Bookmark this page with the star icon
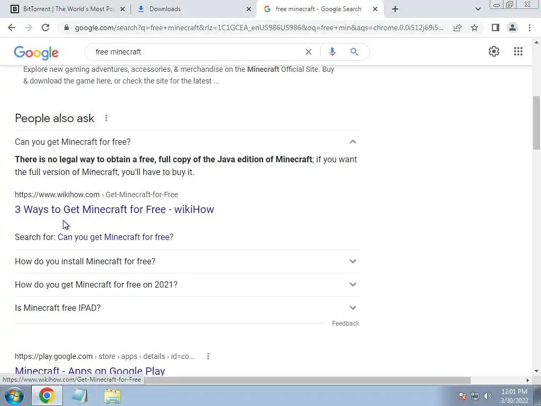 (474, 27)
